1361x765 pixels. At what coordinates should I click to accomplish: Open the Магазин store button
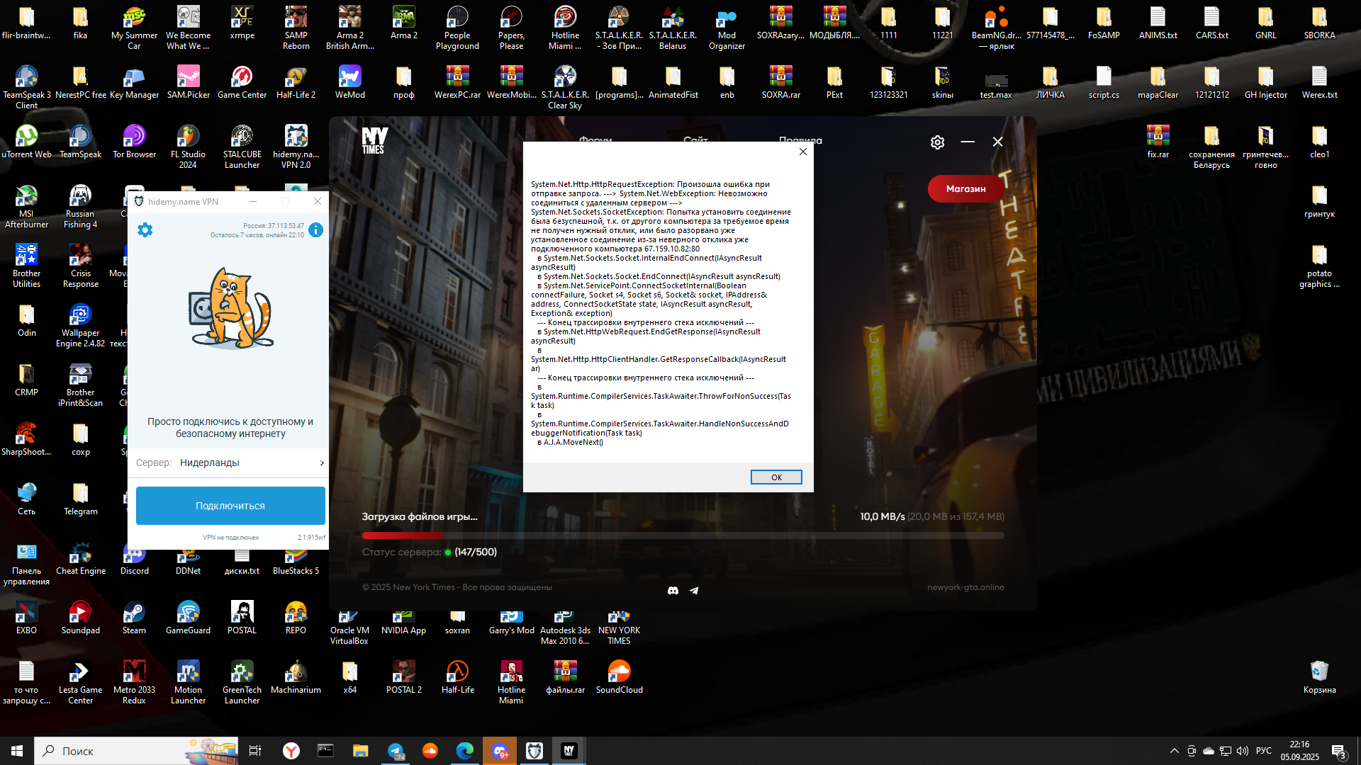(x=965, y=189)
